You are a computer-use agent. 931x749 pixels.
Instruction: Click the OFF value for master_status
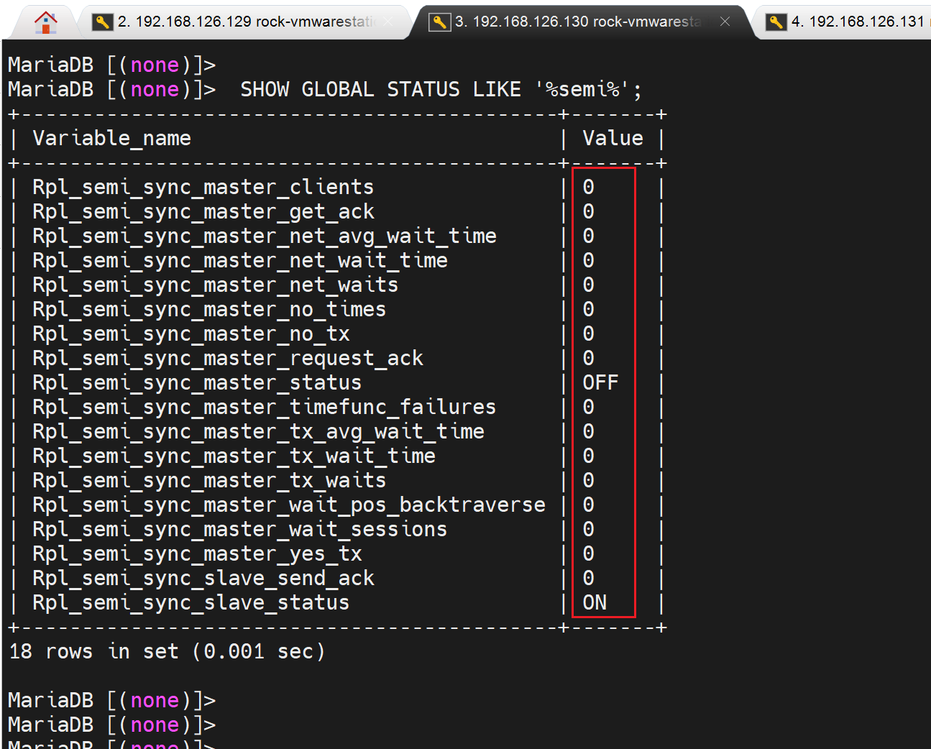coord(600,382)
